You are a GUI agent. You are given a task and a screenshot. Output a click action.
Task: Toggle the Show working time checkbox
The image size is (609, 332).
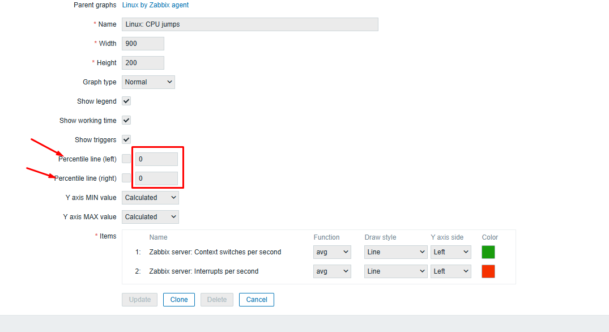coord(126,121)
